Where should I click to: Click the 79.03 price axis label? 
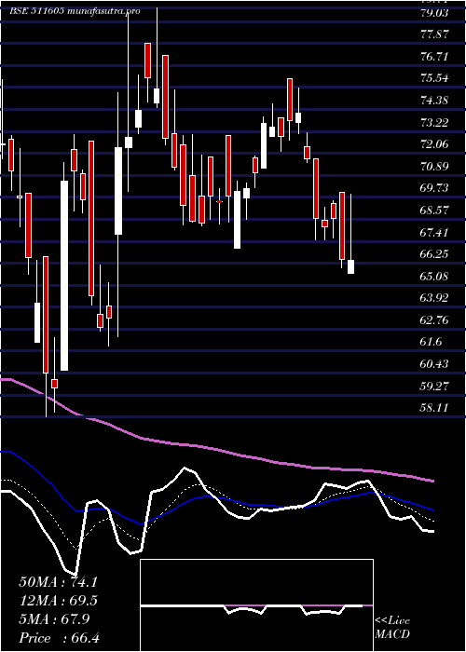434,12
